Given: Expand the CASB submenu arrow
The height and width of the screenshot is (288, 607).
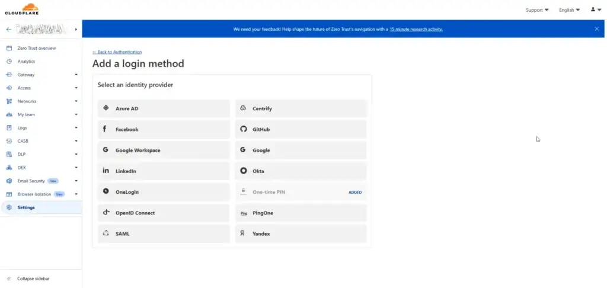Looking at the screenshot, I should tap(76, 141).
